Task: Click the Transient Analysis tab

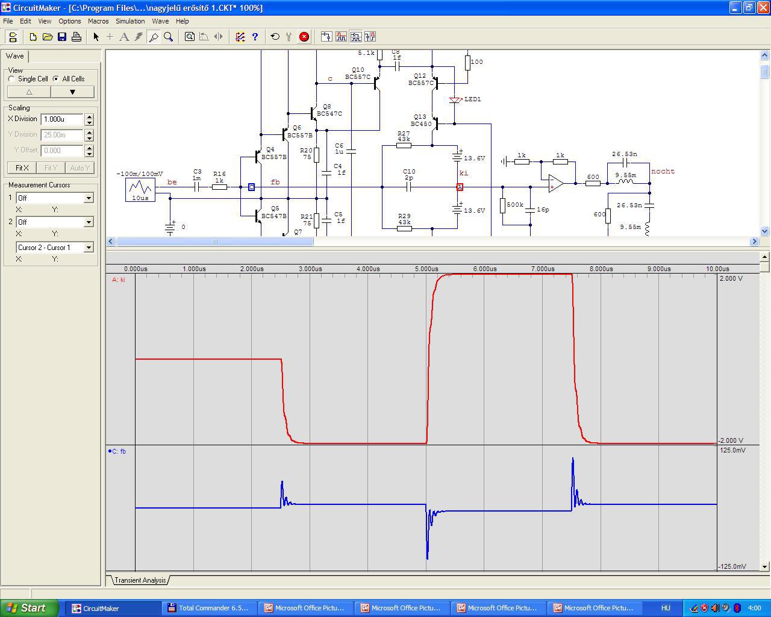Action: point(140,580)
